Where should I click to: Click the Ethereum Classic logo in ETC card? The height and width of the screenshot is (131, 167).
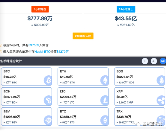[x=104, y=120]
